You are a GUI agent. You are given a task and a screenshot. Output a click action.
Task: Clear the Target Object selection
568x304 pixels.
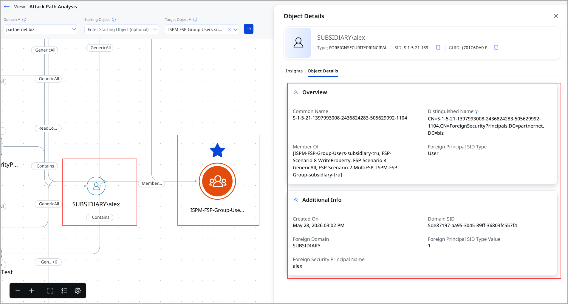pyautogui.click(x=229, y=30)
